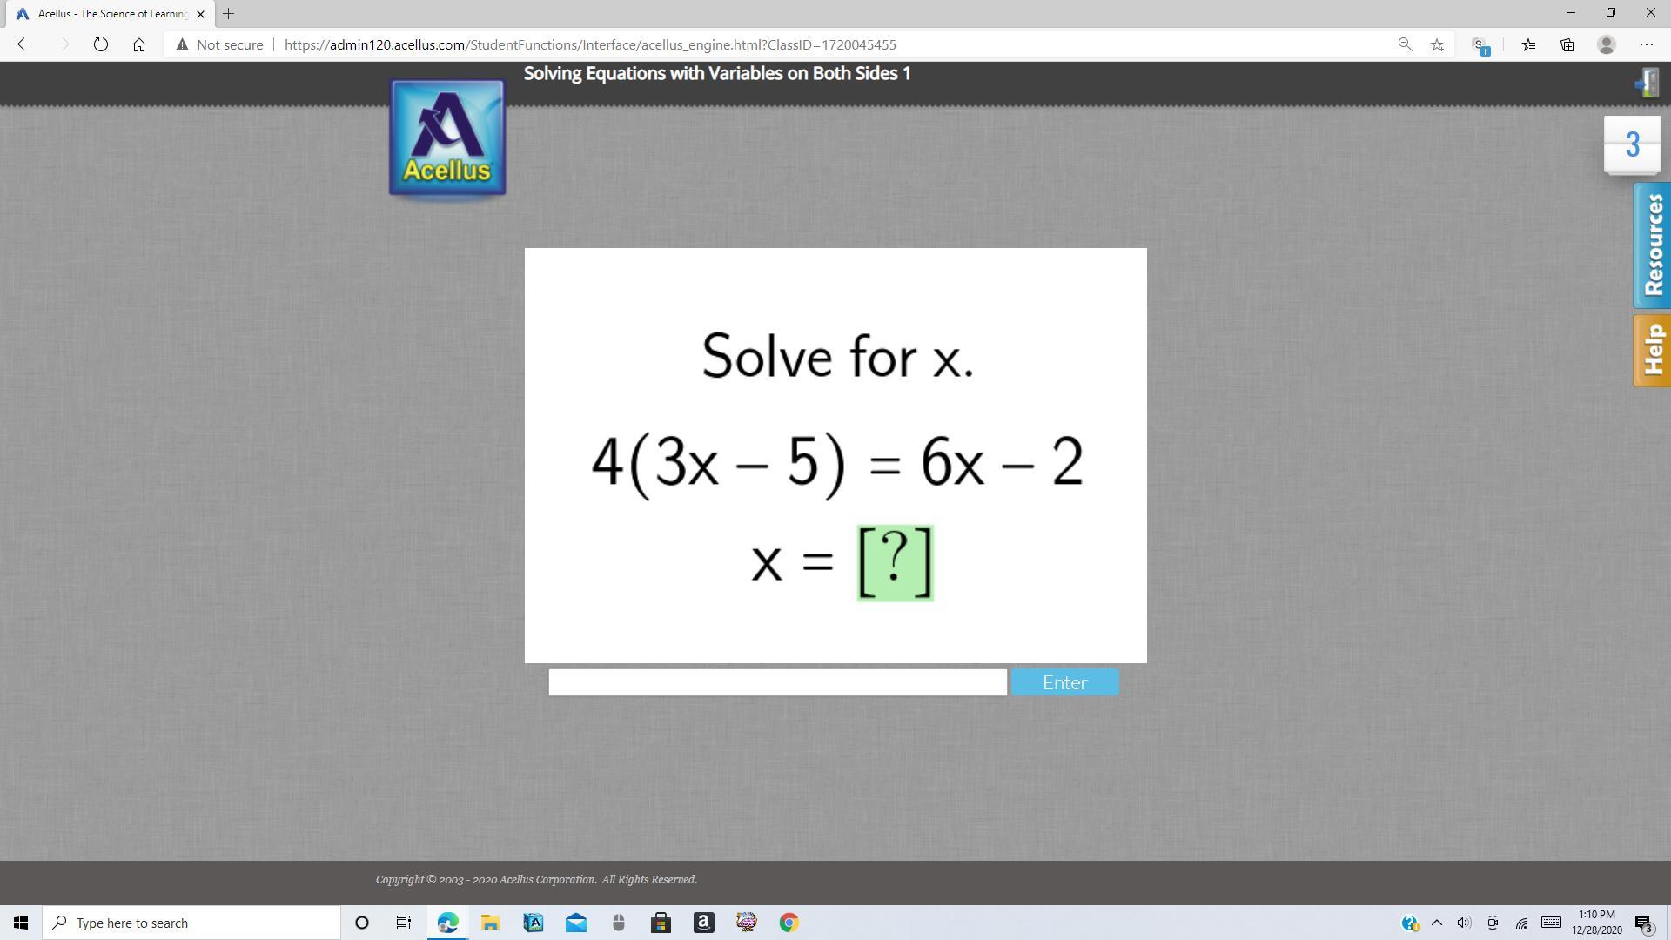Open browser Settings and more menu
The width and height of the screenshot is (1671, 940).
1646,44
